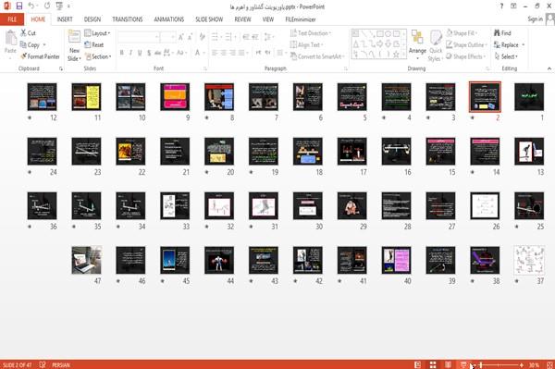Collapse the ribbon with arrow
555x369 pixels.
549,68
